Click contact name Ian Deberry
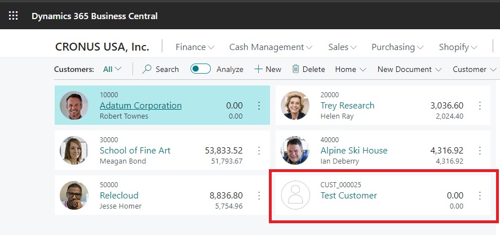 [339, 161]
